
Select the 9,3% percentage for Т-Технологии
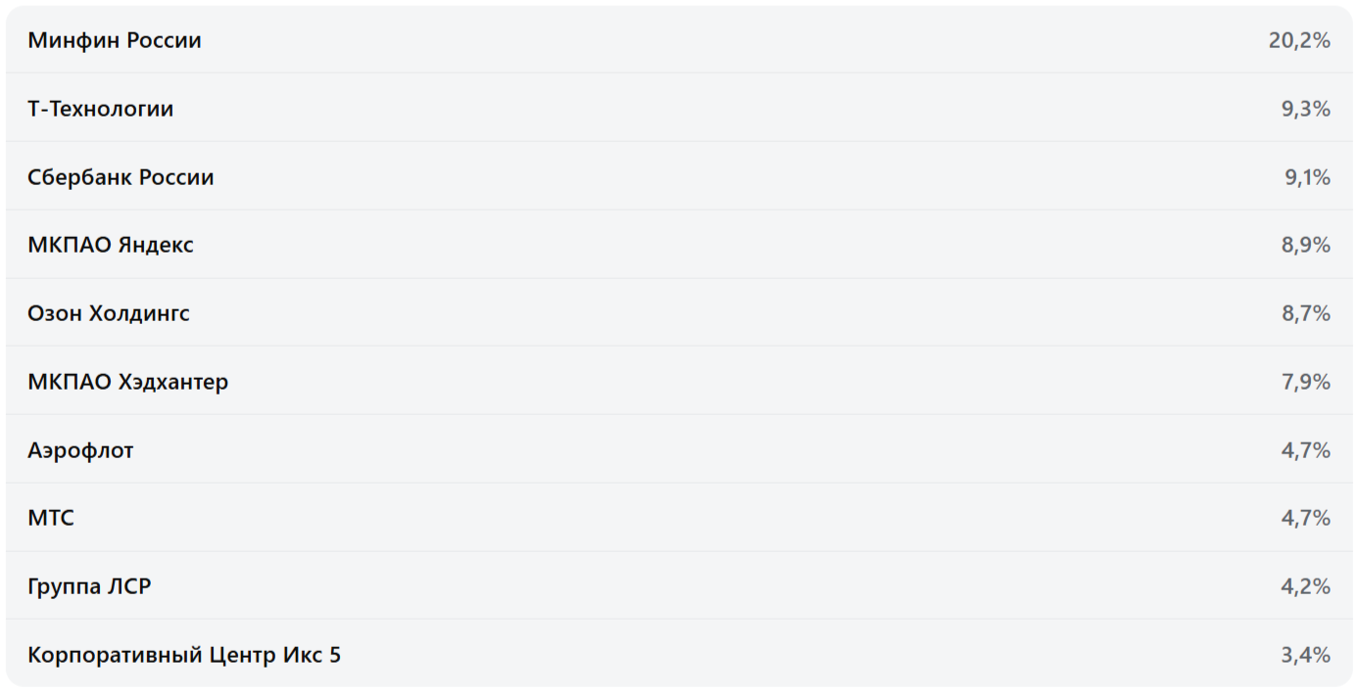[1306, 110]
